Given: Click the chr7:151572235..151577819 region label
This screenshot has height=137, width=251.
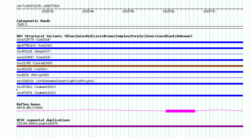Looking at the screenshot, I should pyautogui.click(x=38, y=6).
